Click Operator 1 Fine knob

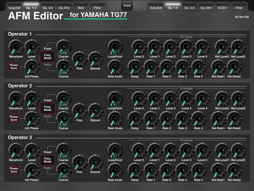pyautogui.click(x=79, y=59)
